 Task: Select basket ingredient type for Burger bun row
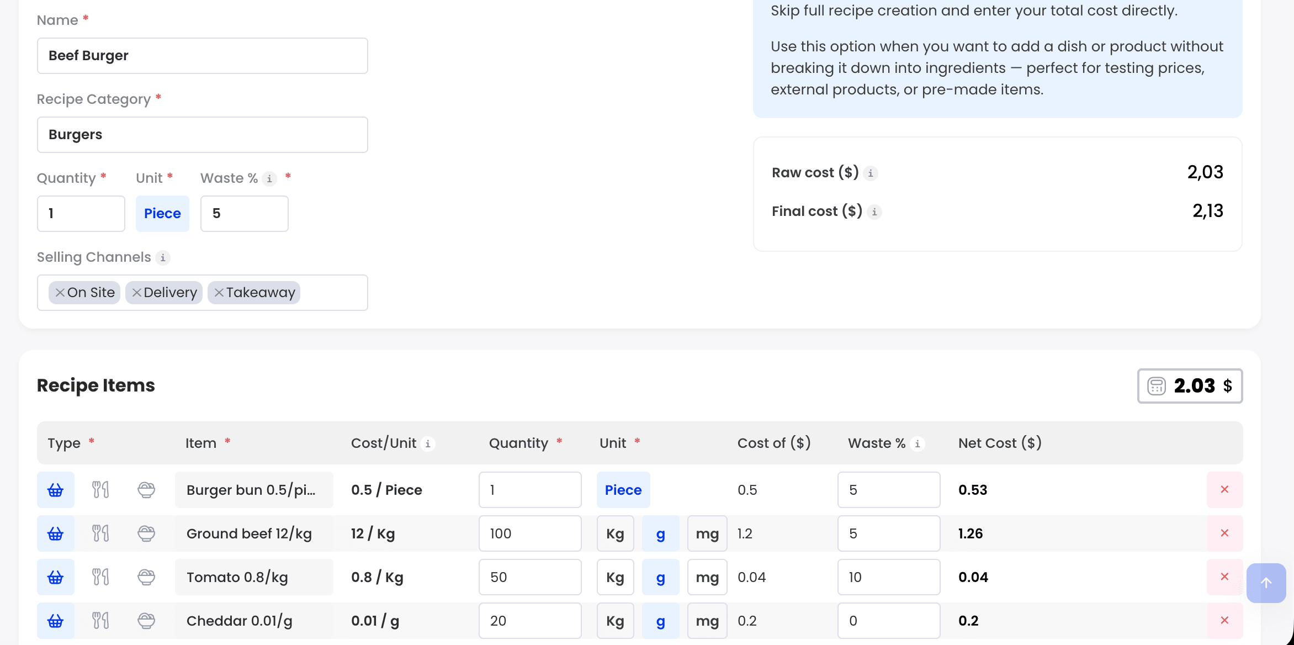56,490
